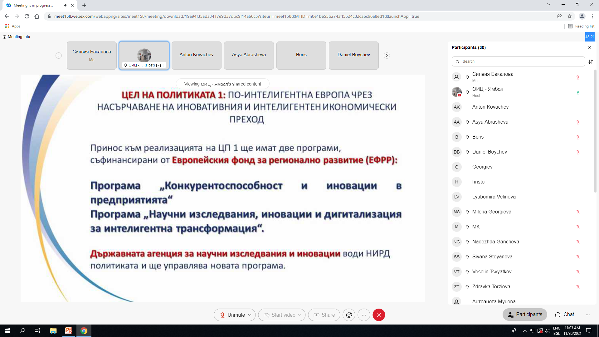
Task: Open the video options dropdown
Action: click(x=300, y=315)
